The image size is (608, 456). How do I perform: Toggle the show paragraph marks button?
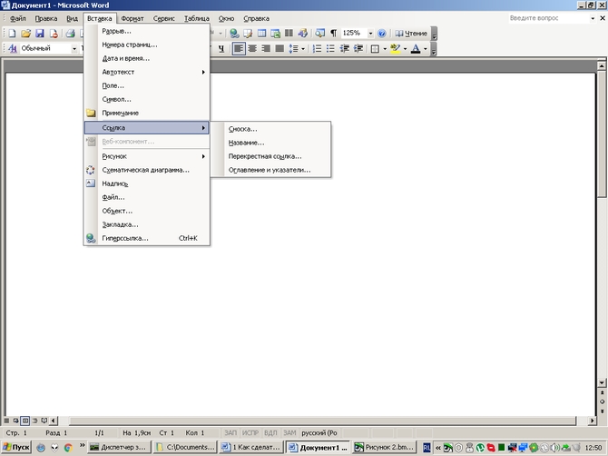point(333,33)
